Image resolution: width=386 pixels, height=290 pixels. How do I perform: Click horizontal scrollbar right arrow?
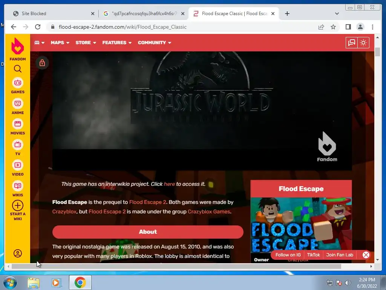point(371,266)
